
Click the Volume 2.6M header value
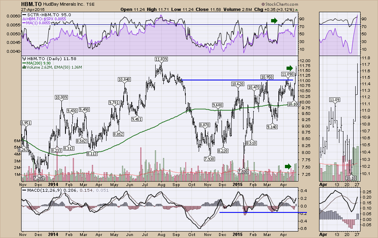pyautogui.click(x=237, y=9)
